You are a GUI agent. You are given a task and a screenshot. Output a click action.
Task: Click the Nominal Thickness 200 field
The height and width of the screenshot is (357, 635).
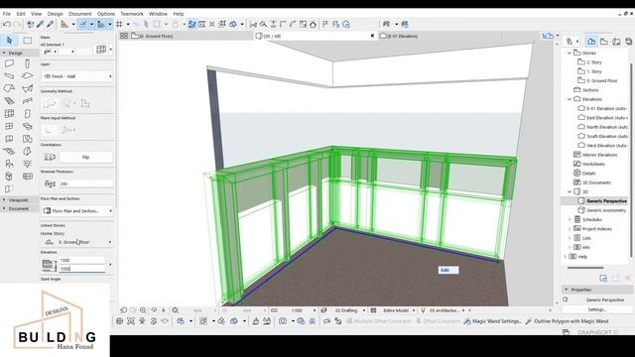click(x=86, y=183)
